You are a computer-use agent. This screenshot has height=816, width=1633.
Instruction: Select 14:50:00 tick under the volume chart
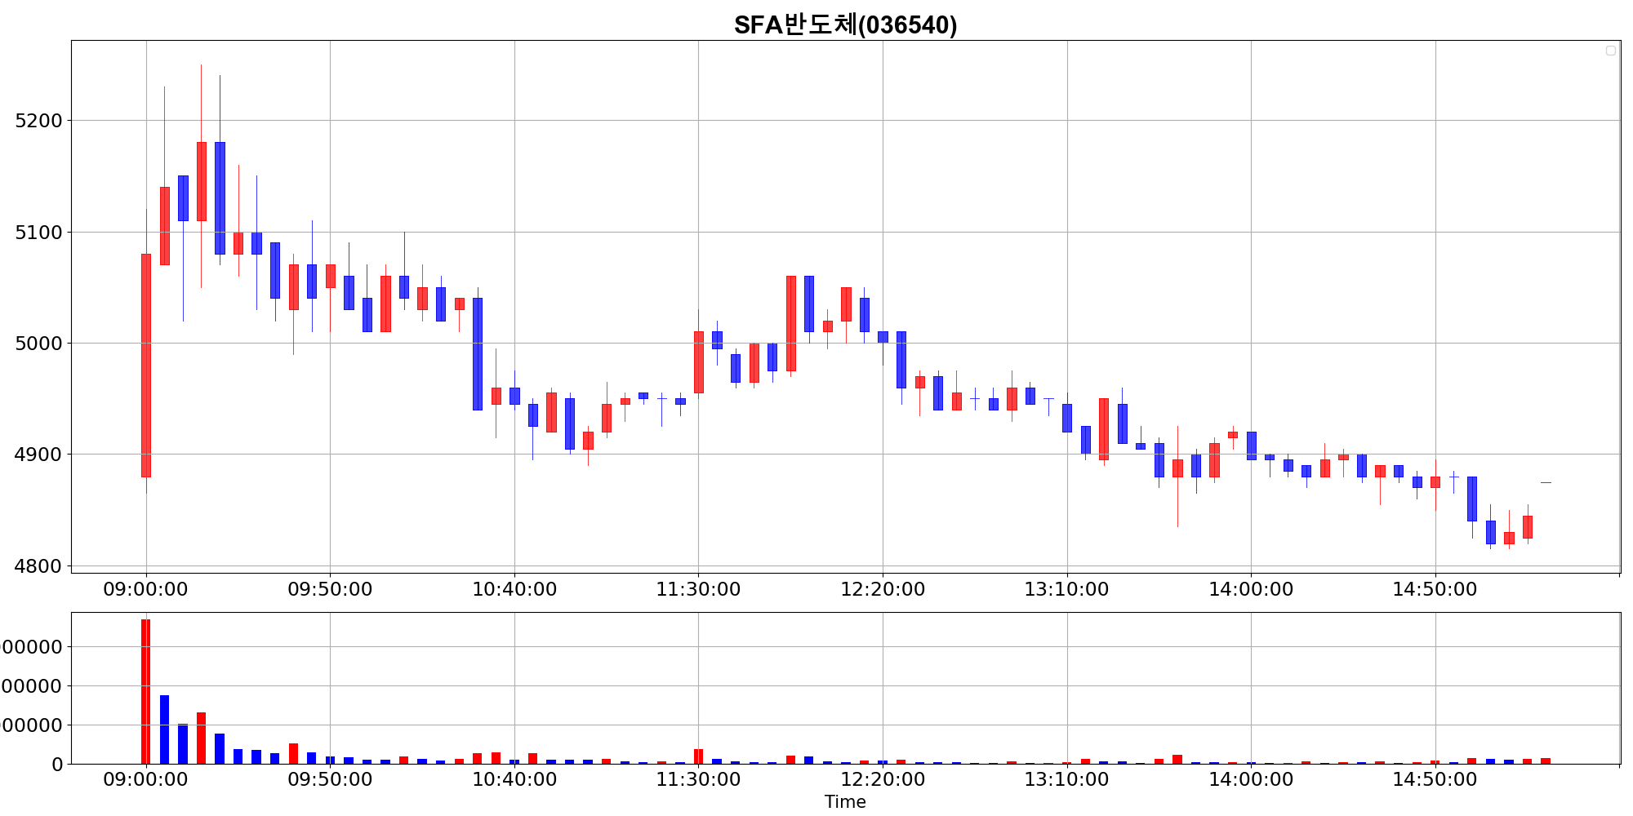(1435, 779)
